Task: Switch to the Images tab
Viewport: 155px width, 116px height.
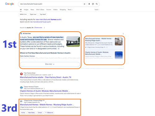Action: [26, 10]
